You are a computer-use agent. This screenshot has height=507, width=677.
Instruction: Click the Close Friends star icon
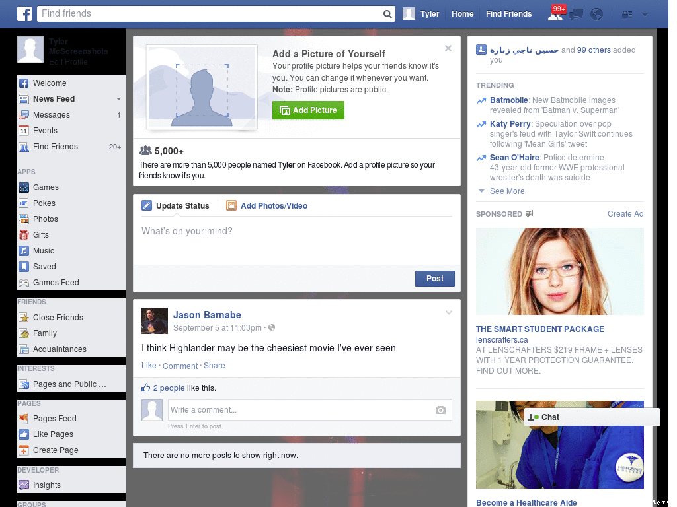click(x=24, y=318)
